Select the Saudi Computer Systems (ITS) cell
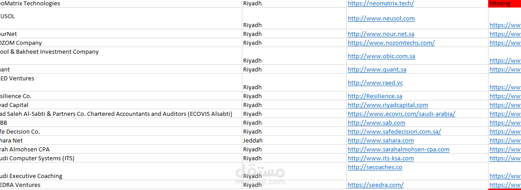 121,158
